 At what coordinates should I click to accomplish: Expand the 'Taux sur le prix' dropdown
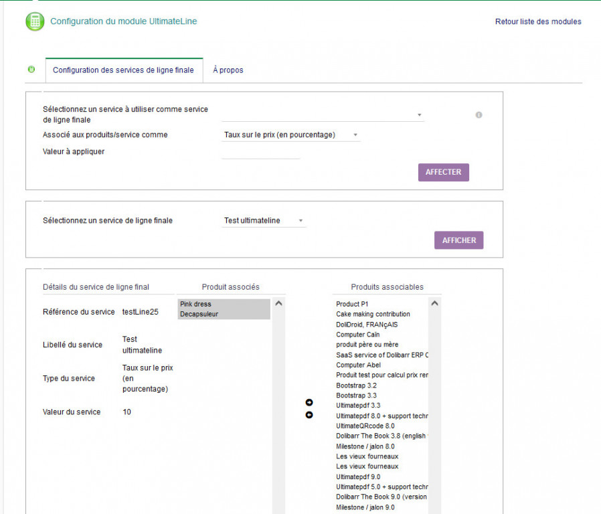(x=291, y=135)
